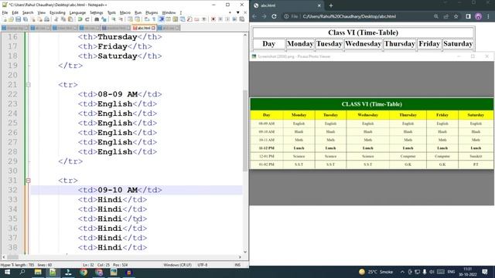
Task: Open the Encoding menu in Notepad++
Action: click(x=57, y=12)
